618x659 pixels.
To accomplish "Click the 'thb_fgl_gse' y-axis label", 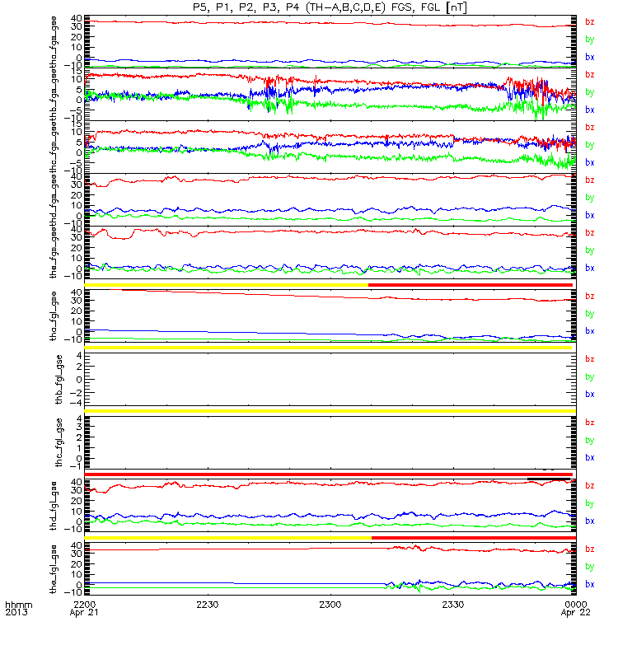I will (59, 380).
